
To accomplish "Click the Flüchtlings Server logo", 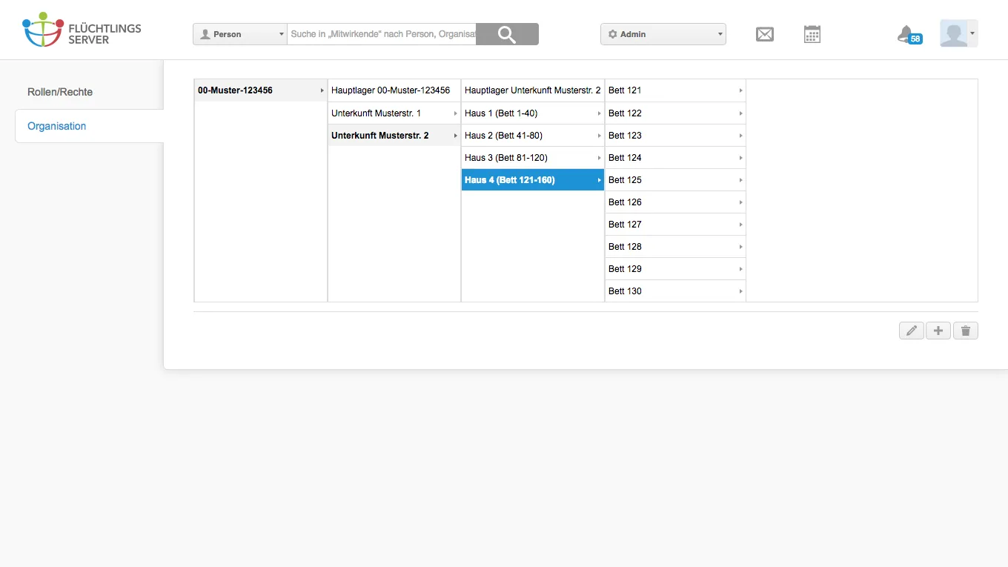I will tap(82, 30).
